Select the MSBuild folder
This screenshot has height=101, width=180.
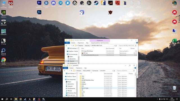pos(84,84)
